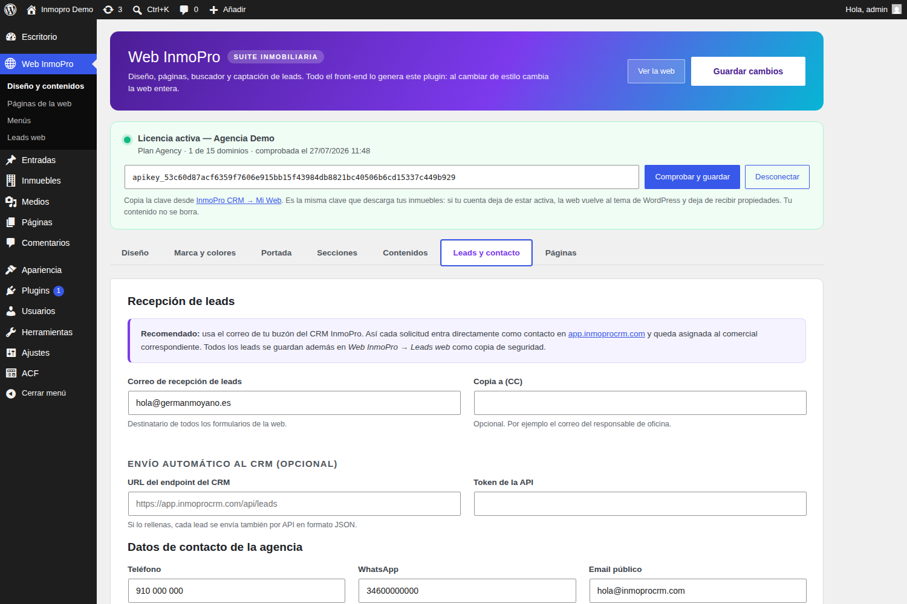Viewport: 907px width, 604px height.
Task: Click the Email público input field
Action: 698,591
